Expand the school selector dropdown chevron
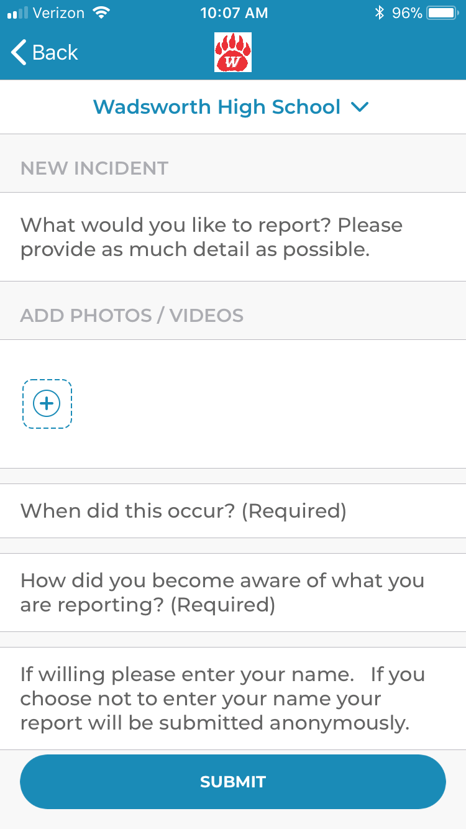This screenshot has height=829, width=466. click(360, 107)
